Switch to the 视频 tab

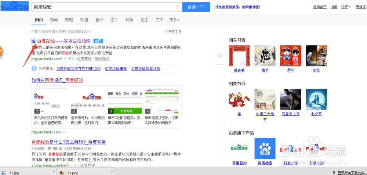[129, 20]
